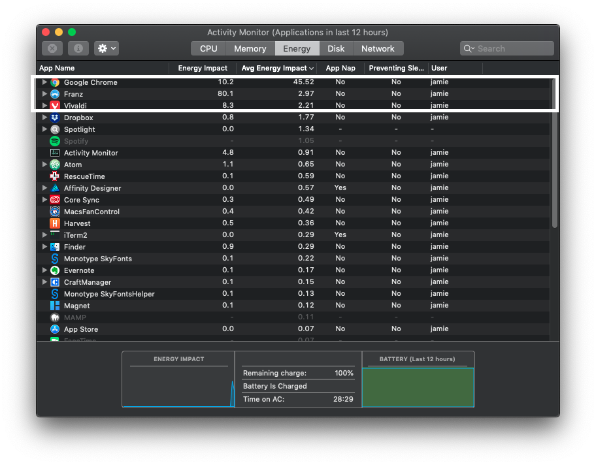
Task: Expand the Spotlight process tree
Action: tap(44, 129)
